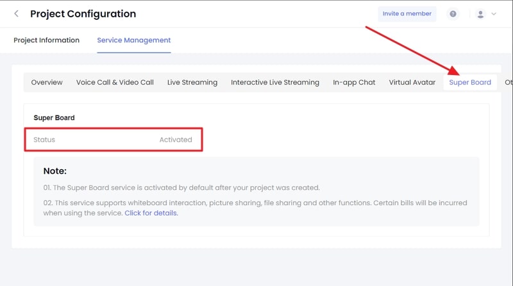Screen dimensions: 513x286
Task: Go back with the left arrow icon
Action: pyautogui.click(x=17, y=13)
